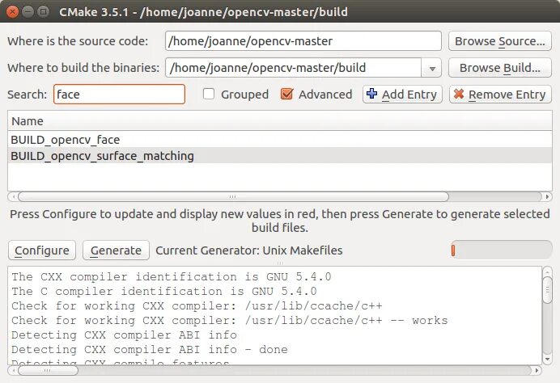Uncheck the Advanced checkbox
Image resolution: width=560 pixels, height=383 pixels.
pos(286,95)
